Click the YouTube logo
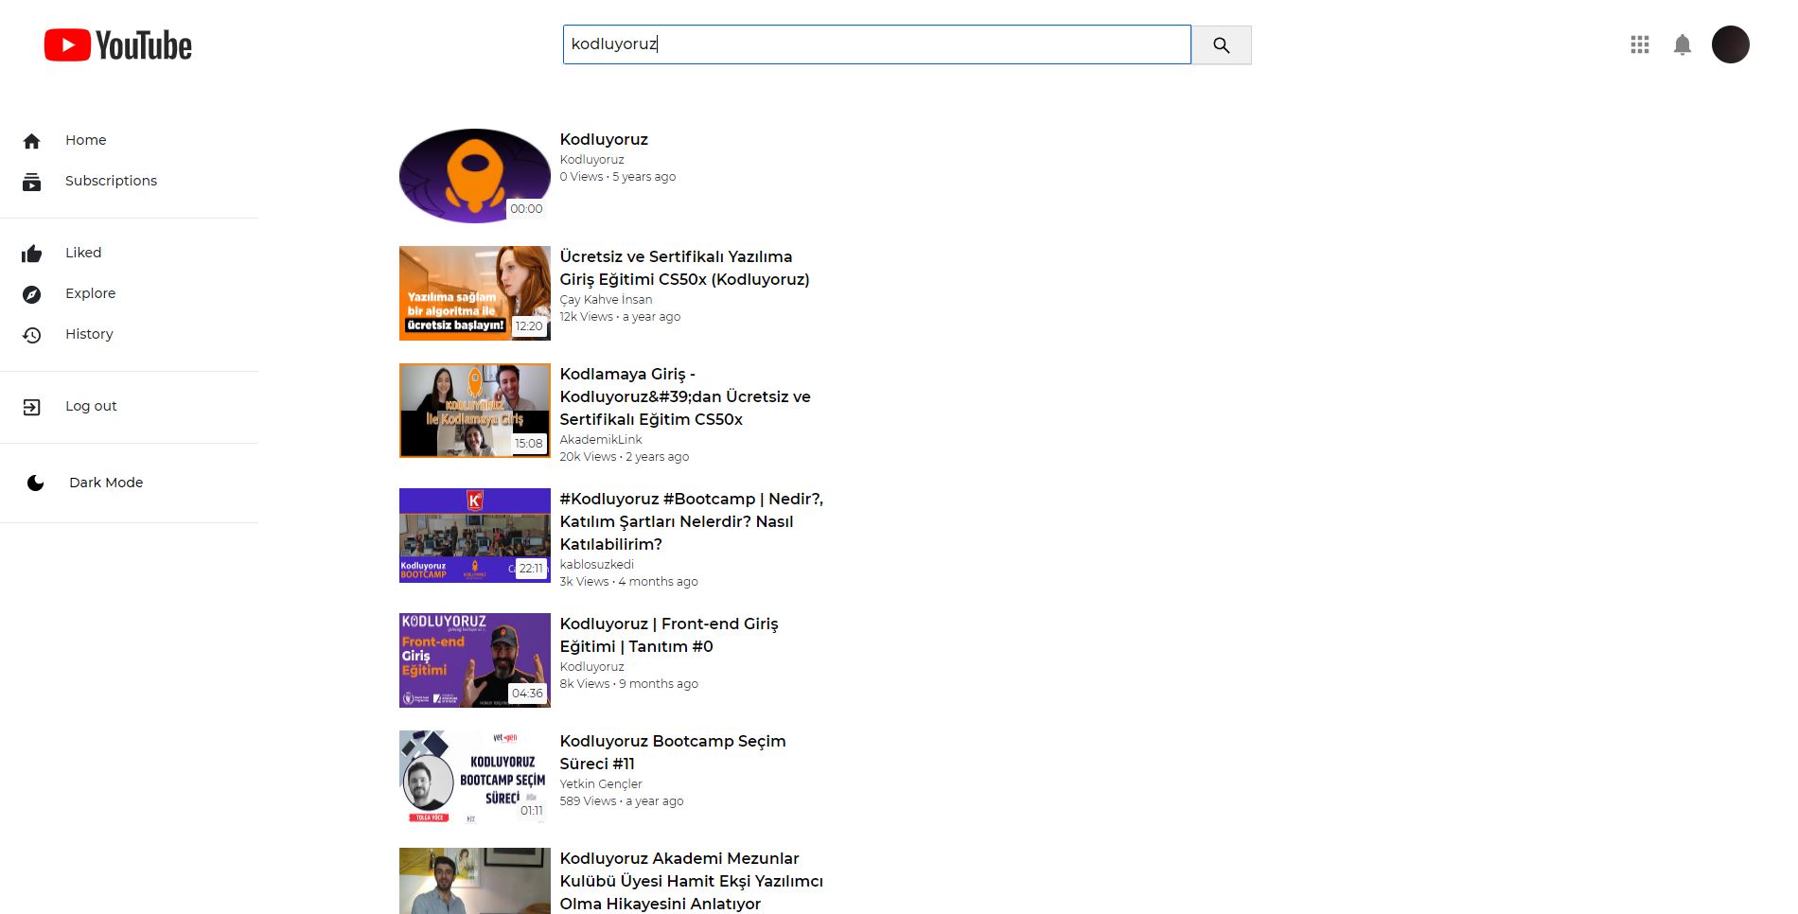 click(117, 44)
